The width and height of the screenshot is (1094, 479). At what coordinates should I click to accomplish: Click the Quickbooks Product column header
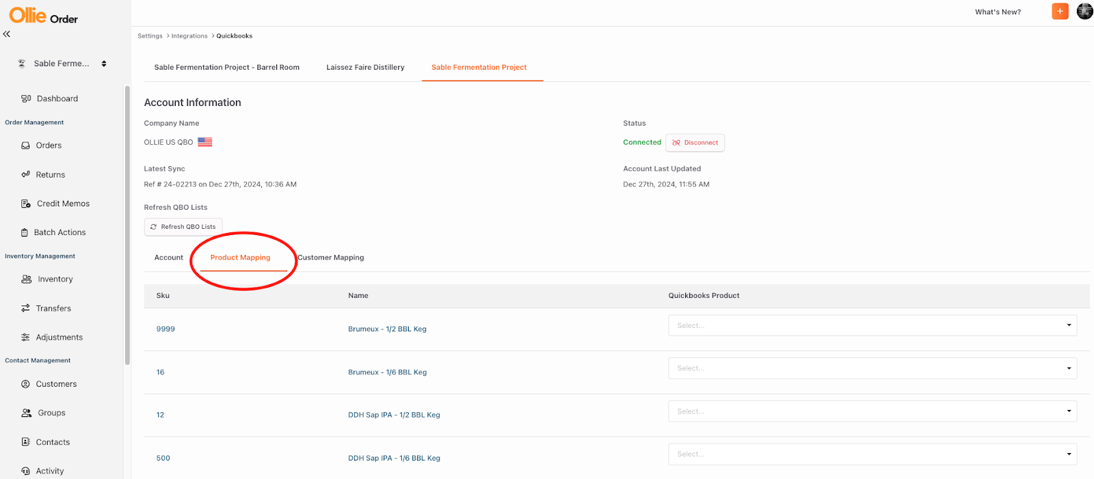tap(704, 296)
